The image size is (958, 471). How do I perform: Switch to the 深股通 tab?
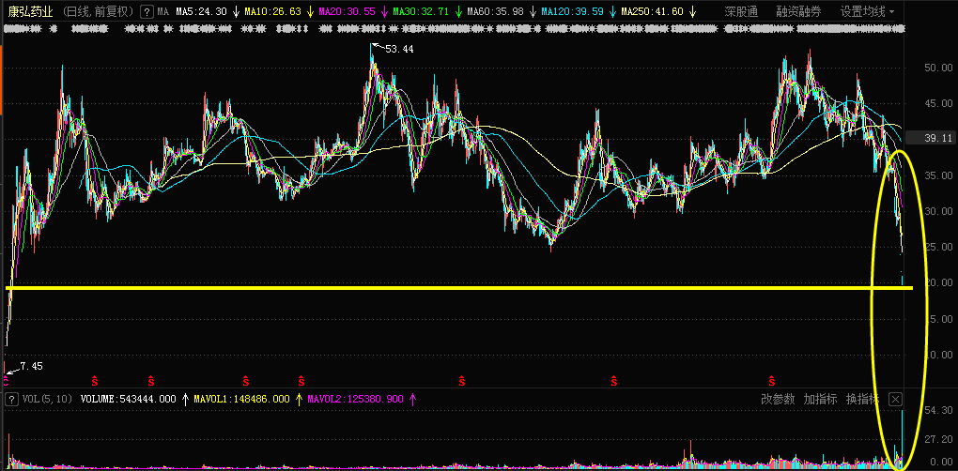tap(743, 12)
